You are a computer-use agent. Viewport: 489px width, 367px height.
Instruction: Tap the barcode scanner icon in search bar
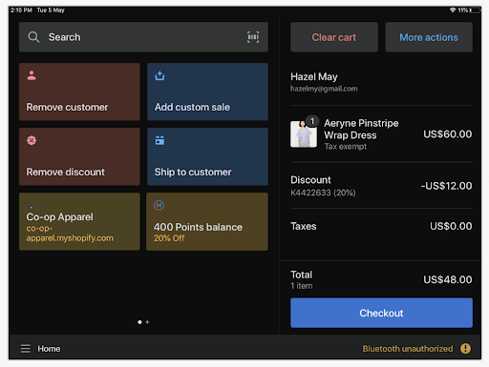(x=253, y=37)
